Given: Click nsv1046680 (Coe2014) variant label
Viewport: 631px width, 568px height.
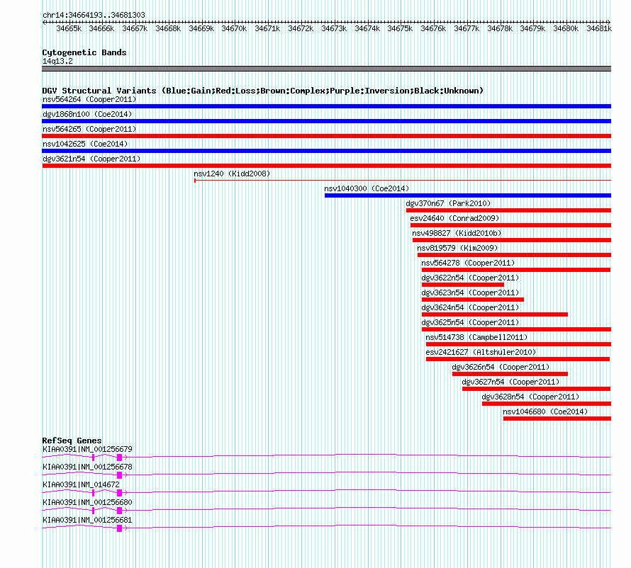Looking at the screenshot, I should click(x=545, y=411).
